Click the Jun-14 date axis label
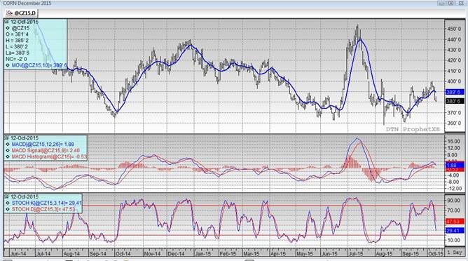This screenshot has height=261, width=468. tap(18, 254)
